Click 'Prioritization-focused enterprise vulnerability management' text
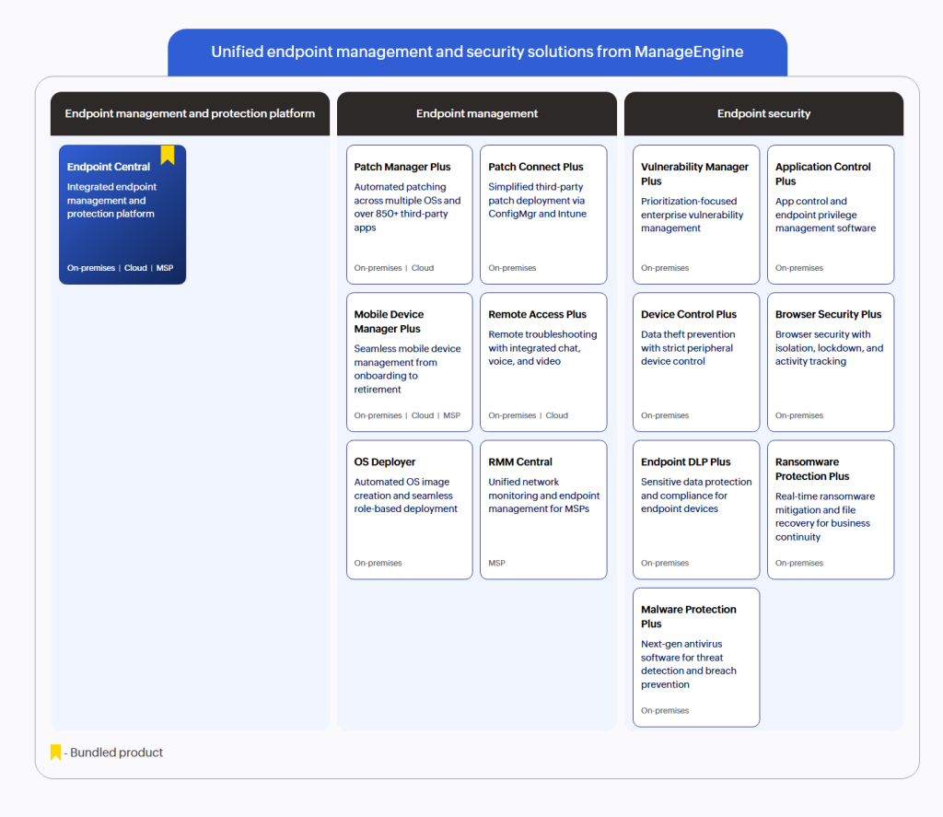Viewport: 943px width, 817px height. click(692, 215)
